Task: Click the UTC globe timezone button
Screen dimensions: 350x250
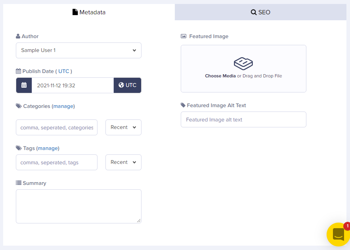Action: pos(128,85)
